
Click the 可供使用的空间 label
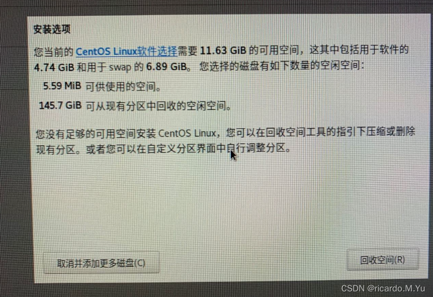[x=121, y=87]
